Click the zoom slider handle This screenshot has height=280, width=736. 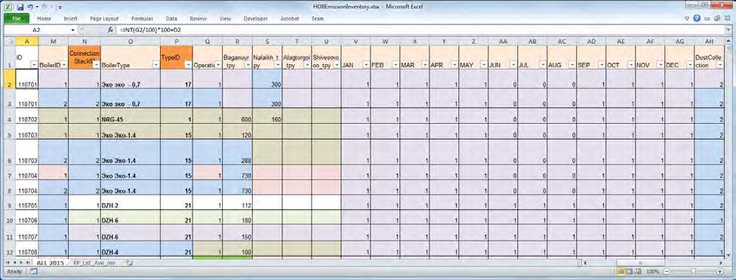coord(693,272)
